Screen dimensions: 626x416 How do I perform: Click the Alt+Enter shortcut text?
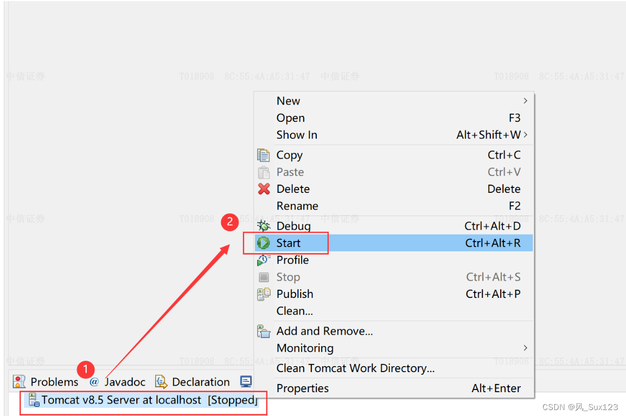pos(496,388)
